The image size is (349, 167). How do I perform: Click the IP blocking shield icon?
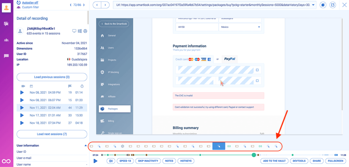[102, 72]
